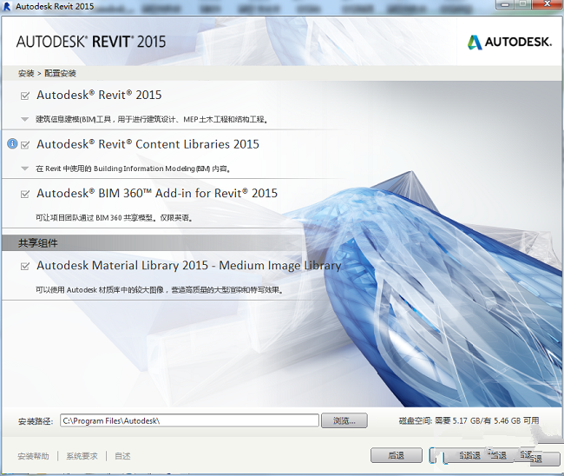This screenshot has width=564, height=476.
Task: Open the 系统要求 link
Action: (82, 456)
